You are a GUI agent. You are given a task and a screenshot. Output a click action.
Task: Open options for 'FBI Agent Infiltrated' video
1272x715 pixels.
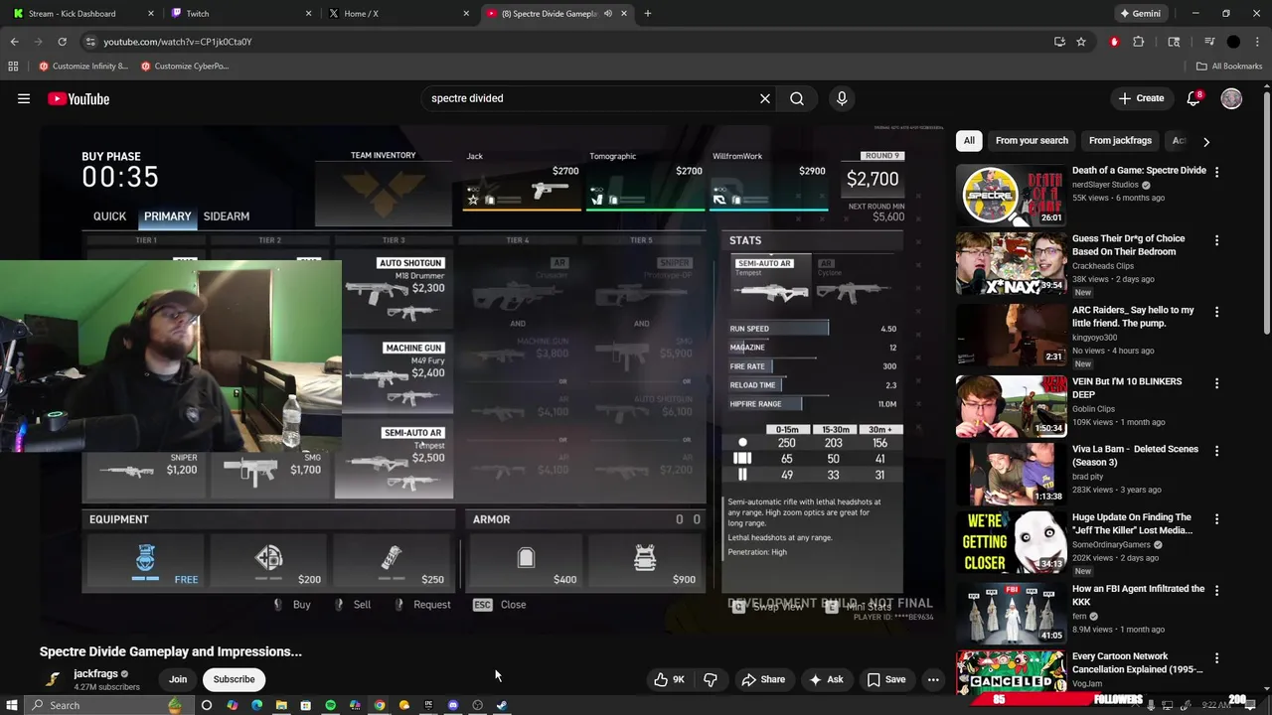coord(1216,591)
